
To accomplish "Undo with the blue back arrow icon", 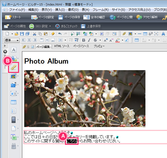I will click(x=60, y=34).
